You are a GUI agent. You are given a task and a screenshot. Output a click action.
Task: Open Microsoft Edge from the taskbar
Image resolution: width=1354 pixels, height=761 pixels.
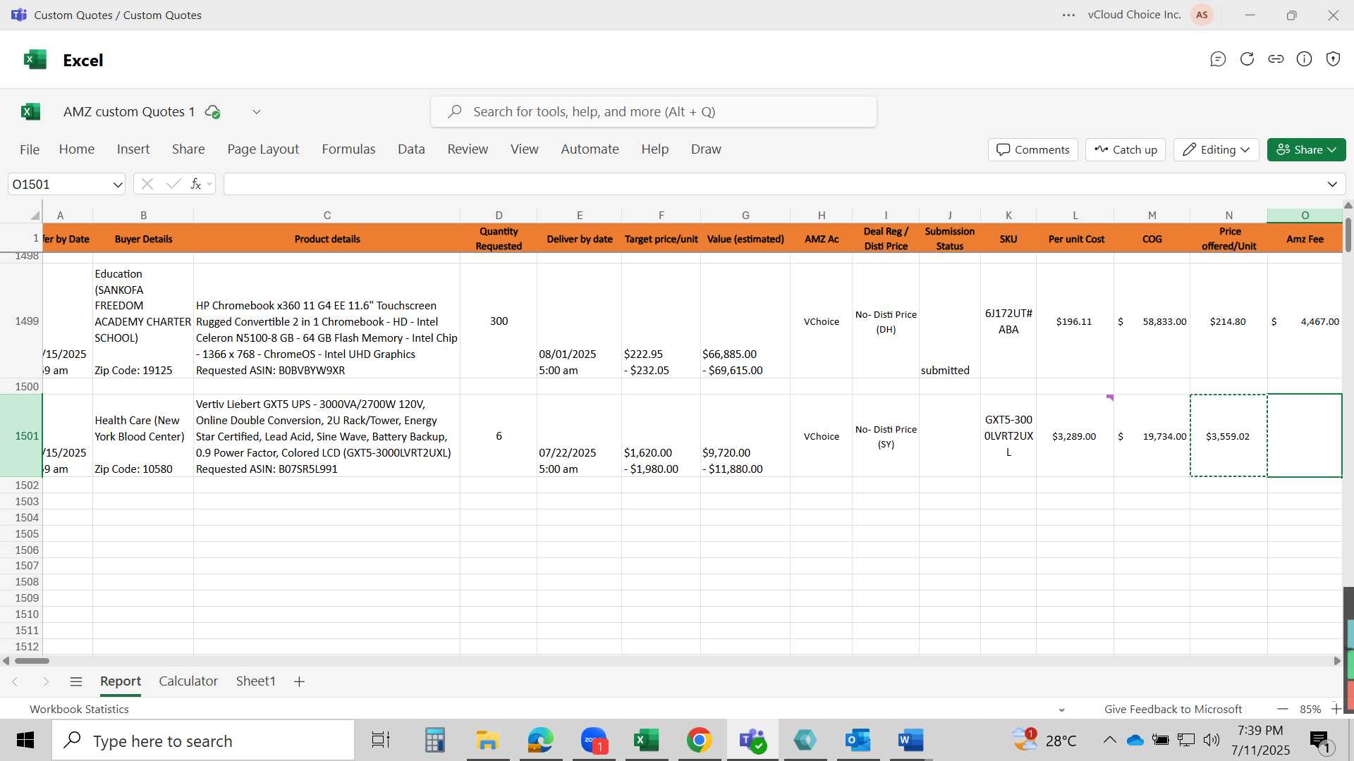pos(540,740)
